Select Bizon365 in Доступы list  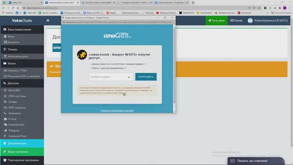22,90
